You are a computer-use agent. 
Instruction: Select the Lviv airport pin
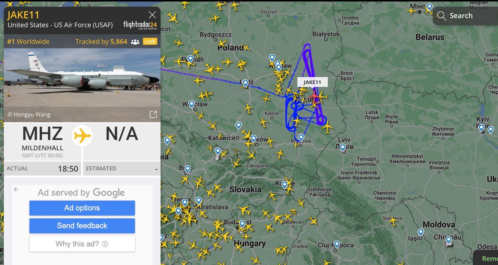342,147
